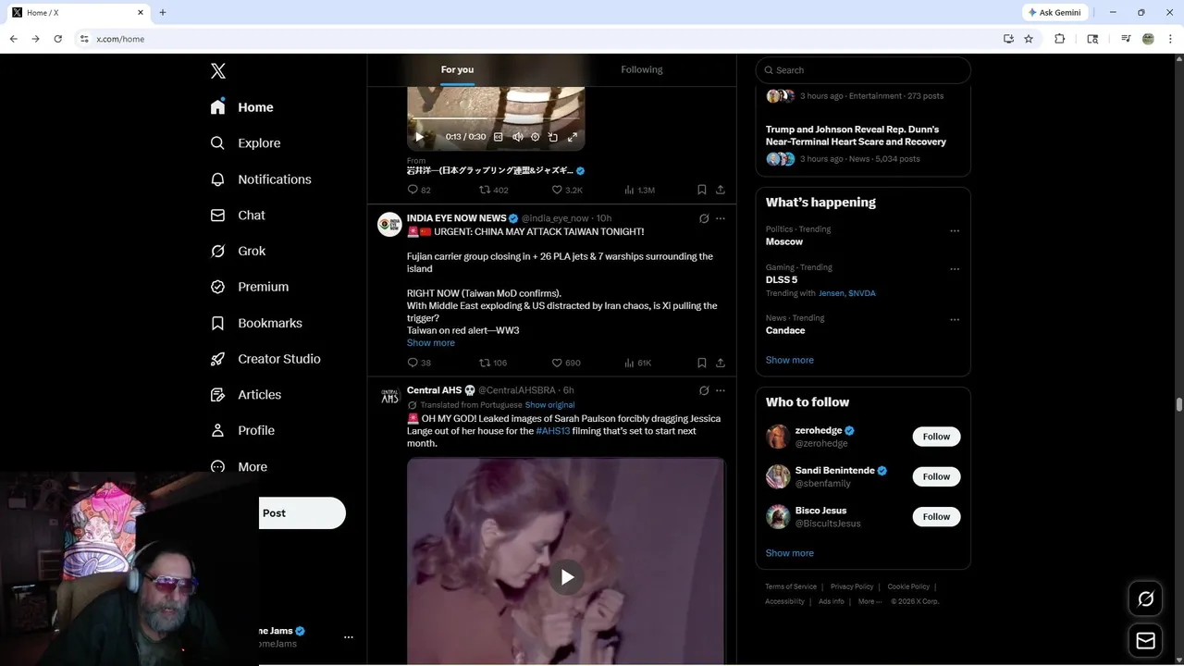The image size is (1184, 666).
Task: Open more options for Moscow trend
Action: pyautogui.click(x=955, y=231)
